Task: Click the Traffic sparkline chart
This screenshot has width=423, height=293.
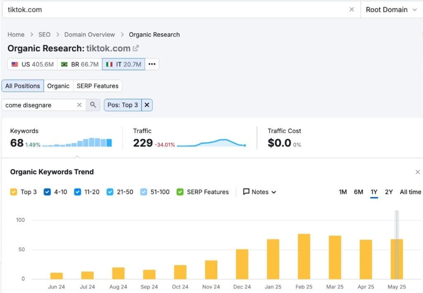Action: [211, 143]
